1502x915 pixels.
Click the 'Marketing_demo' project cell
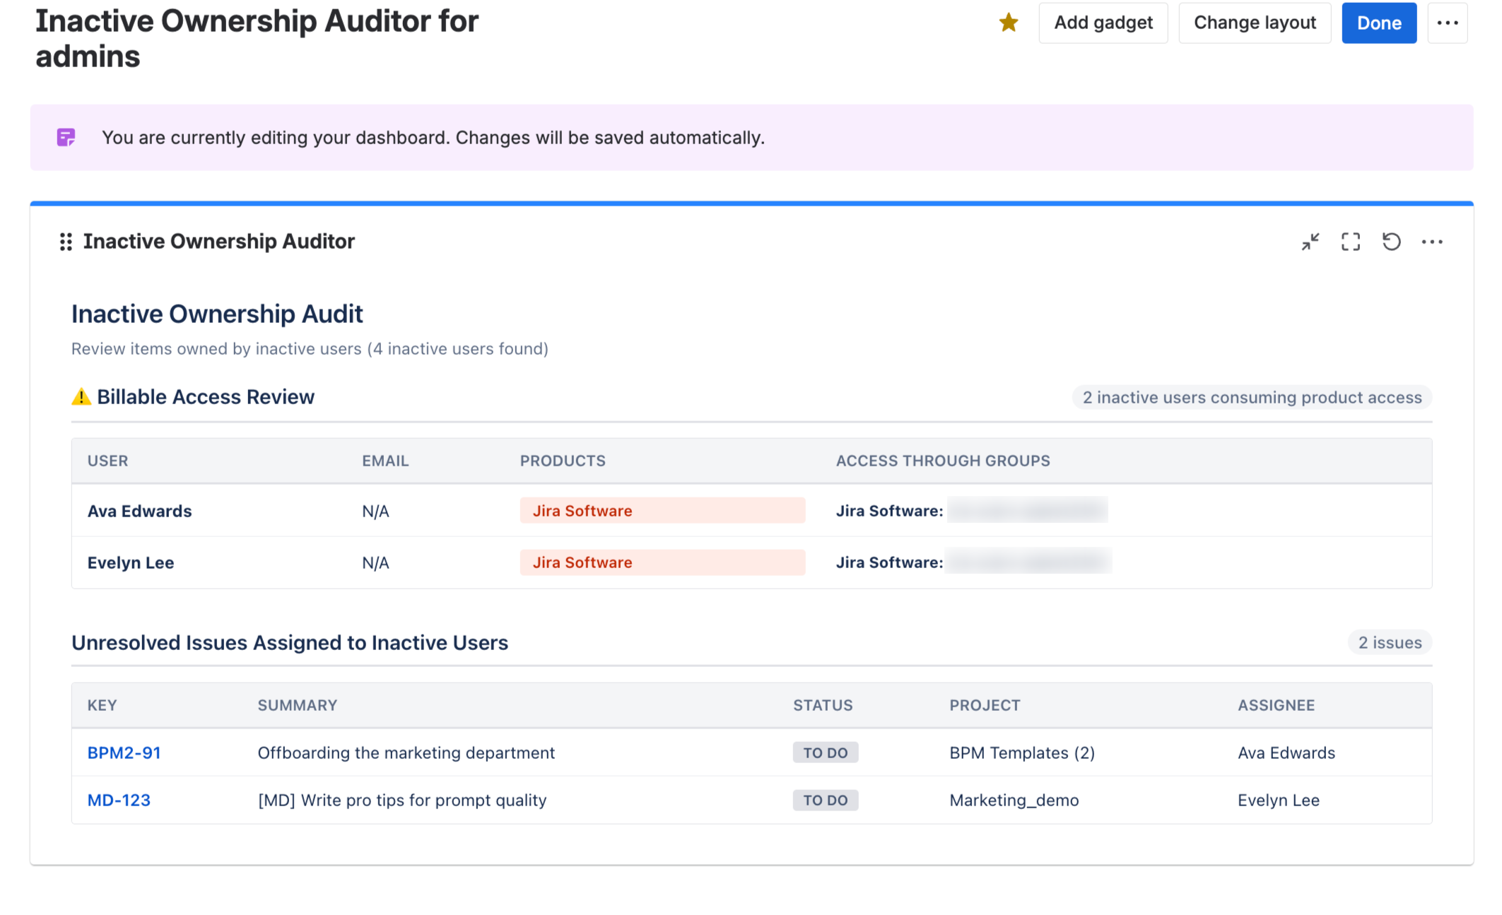click(1014, 800)
